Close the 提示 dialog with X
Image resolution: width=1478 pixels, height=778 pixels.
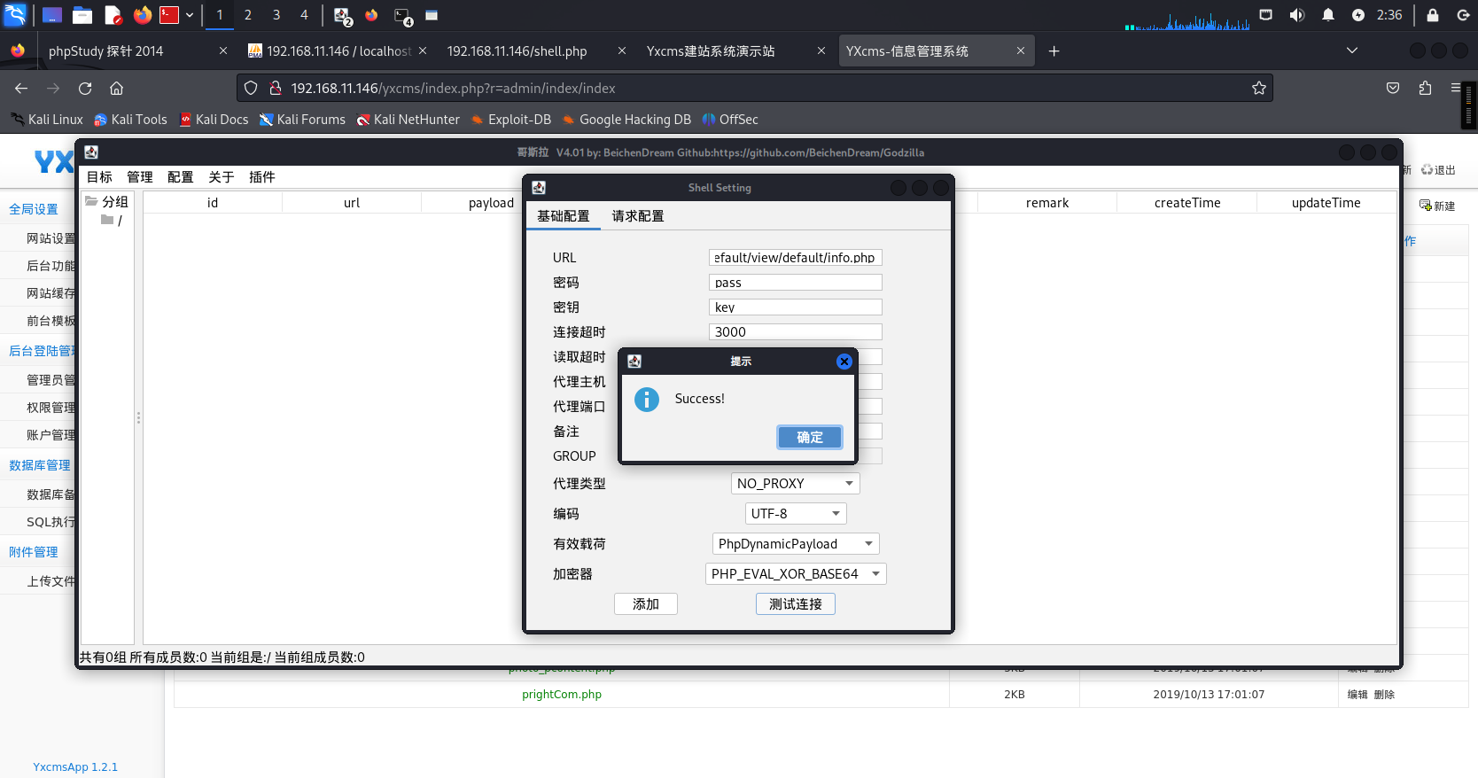(844, 362)
